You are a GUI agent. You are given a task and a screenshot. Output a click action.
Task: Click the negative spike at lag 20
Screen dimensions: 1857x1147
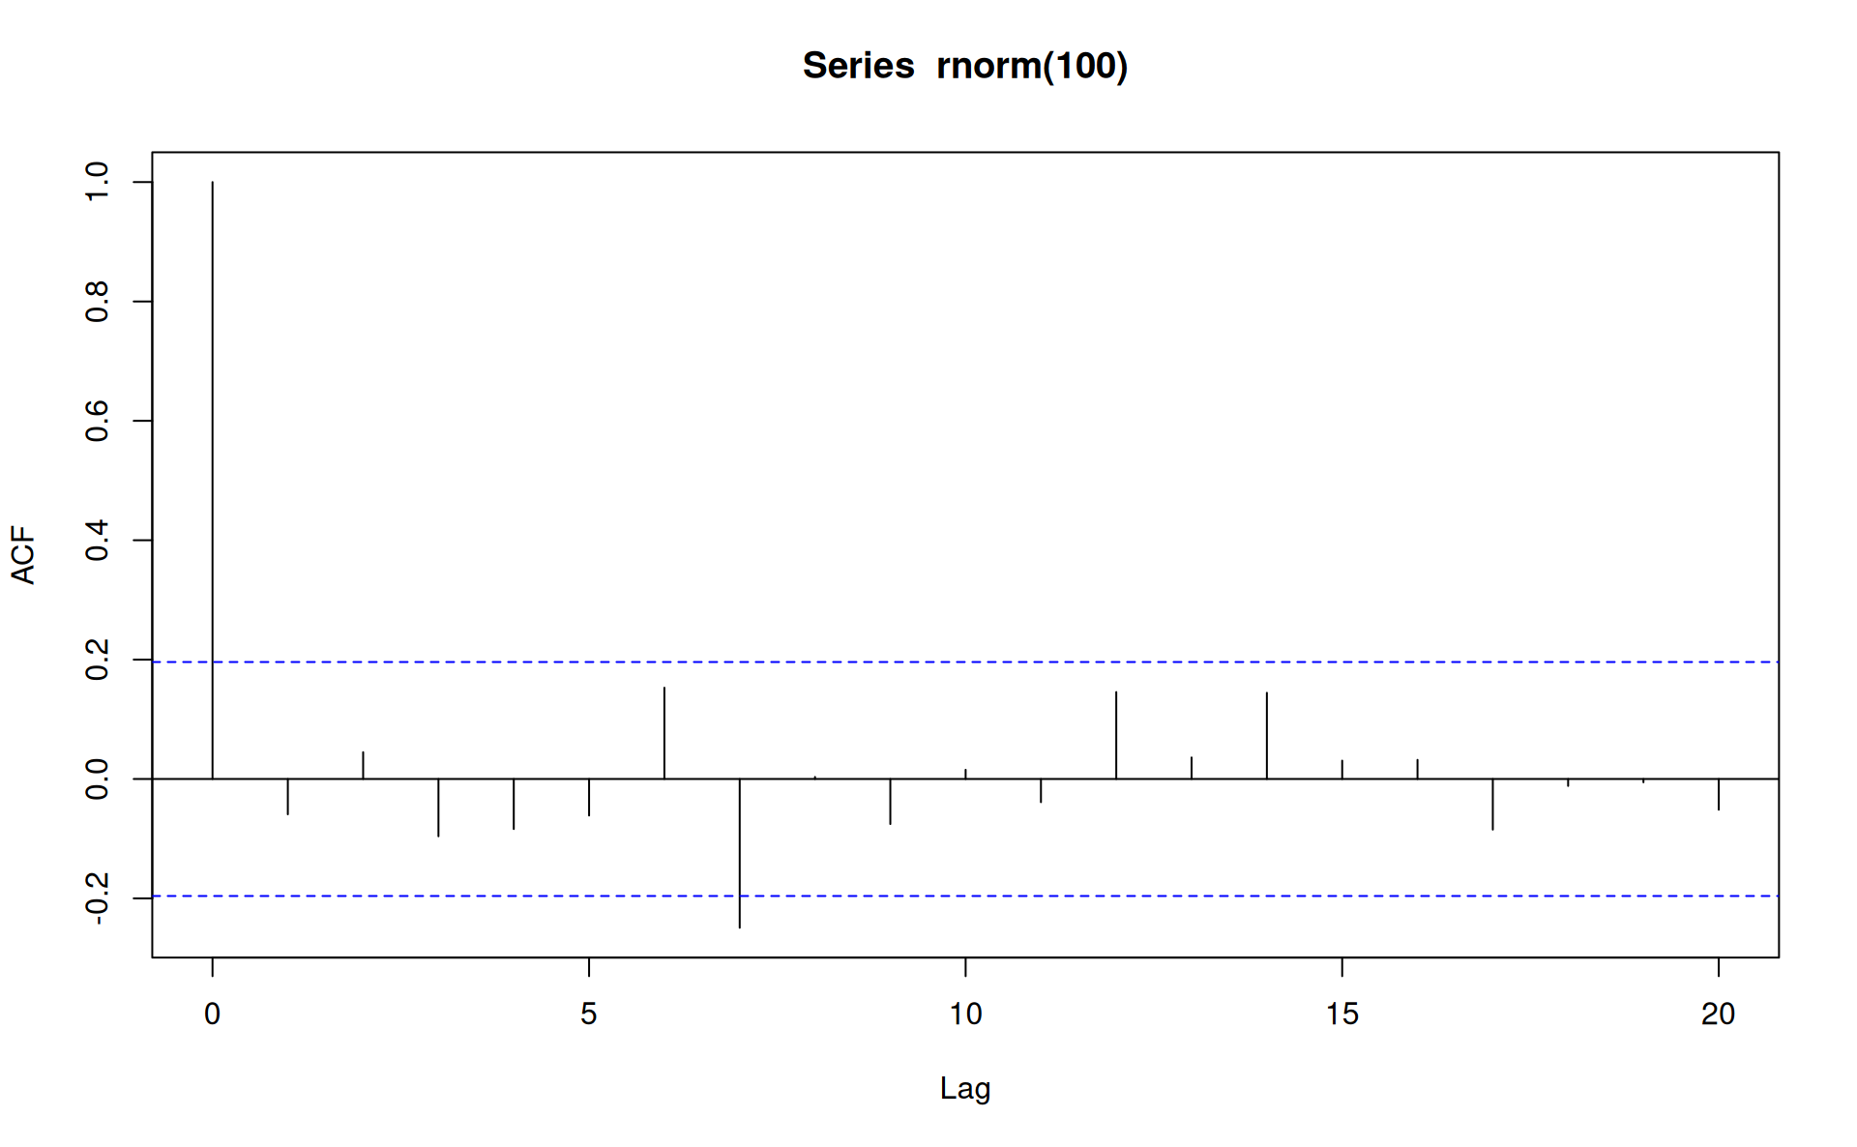[x=1719, y=794]
